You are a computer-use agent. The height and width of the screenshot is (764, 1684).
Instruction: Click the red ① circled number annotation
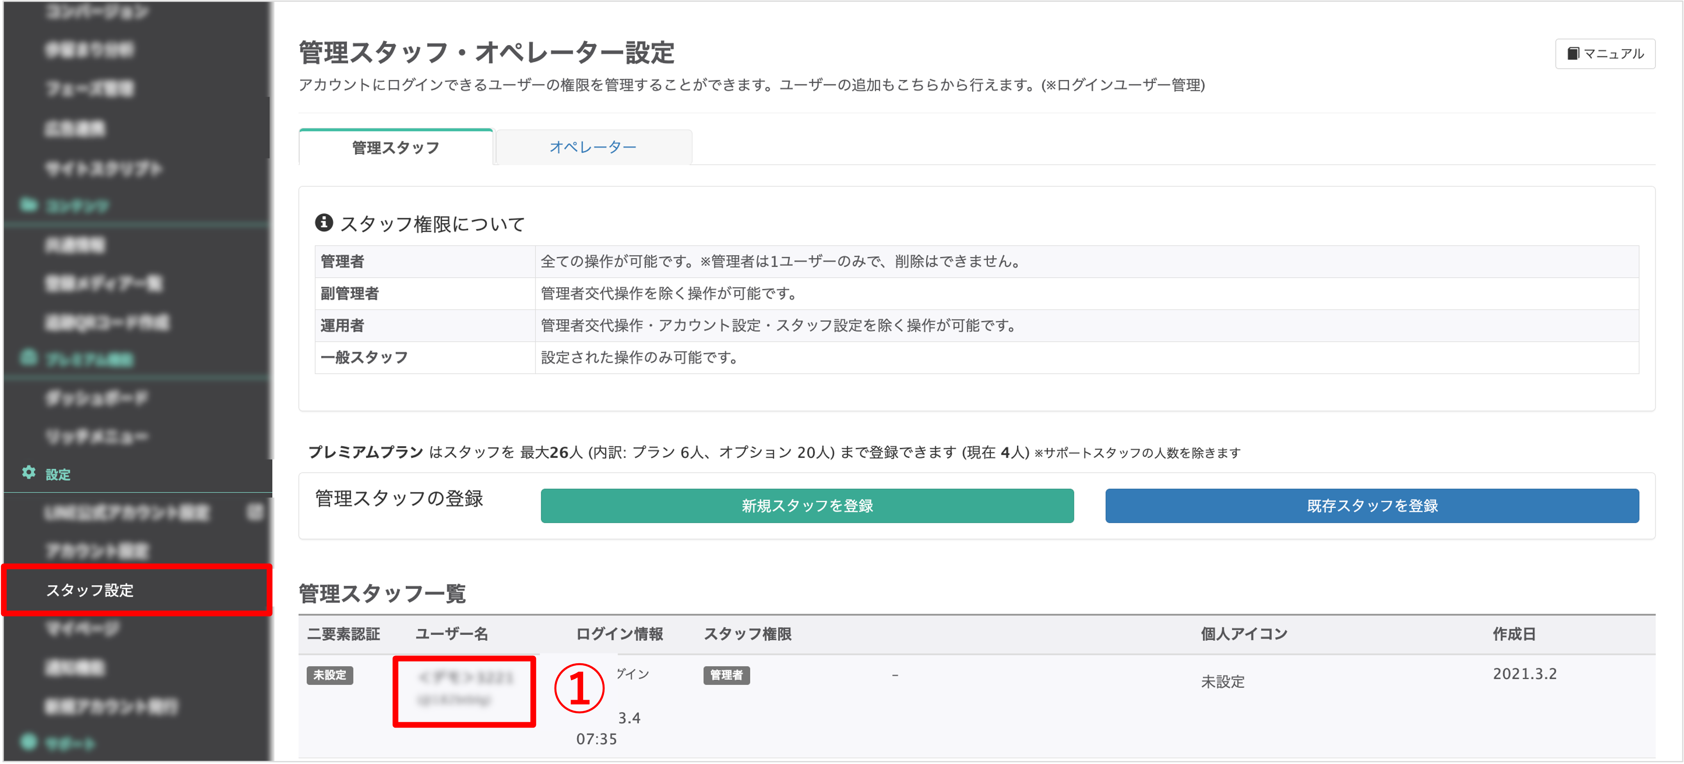click(578, 690)
